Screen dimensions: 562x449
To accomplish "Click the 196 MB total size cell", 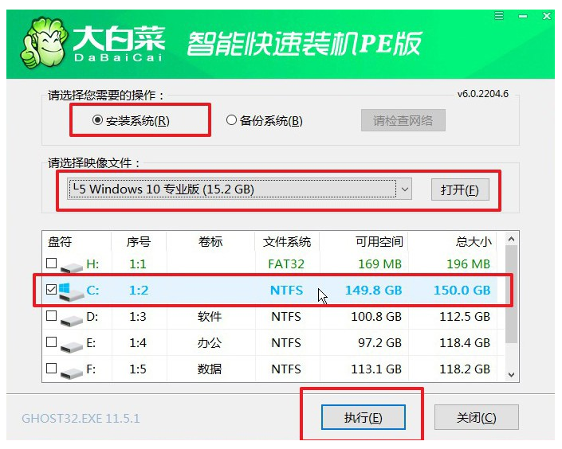I will 468,264.
